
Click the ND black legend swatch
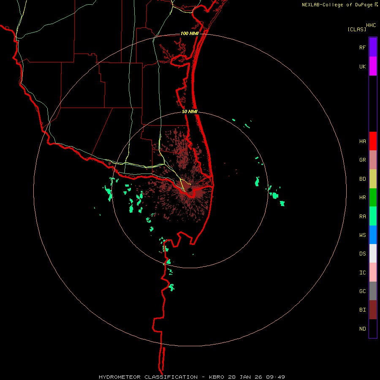point(373,328)
